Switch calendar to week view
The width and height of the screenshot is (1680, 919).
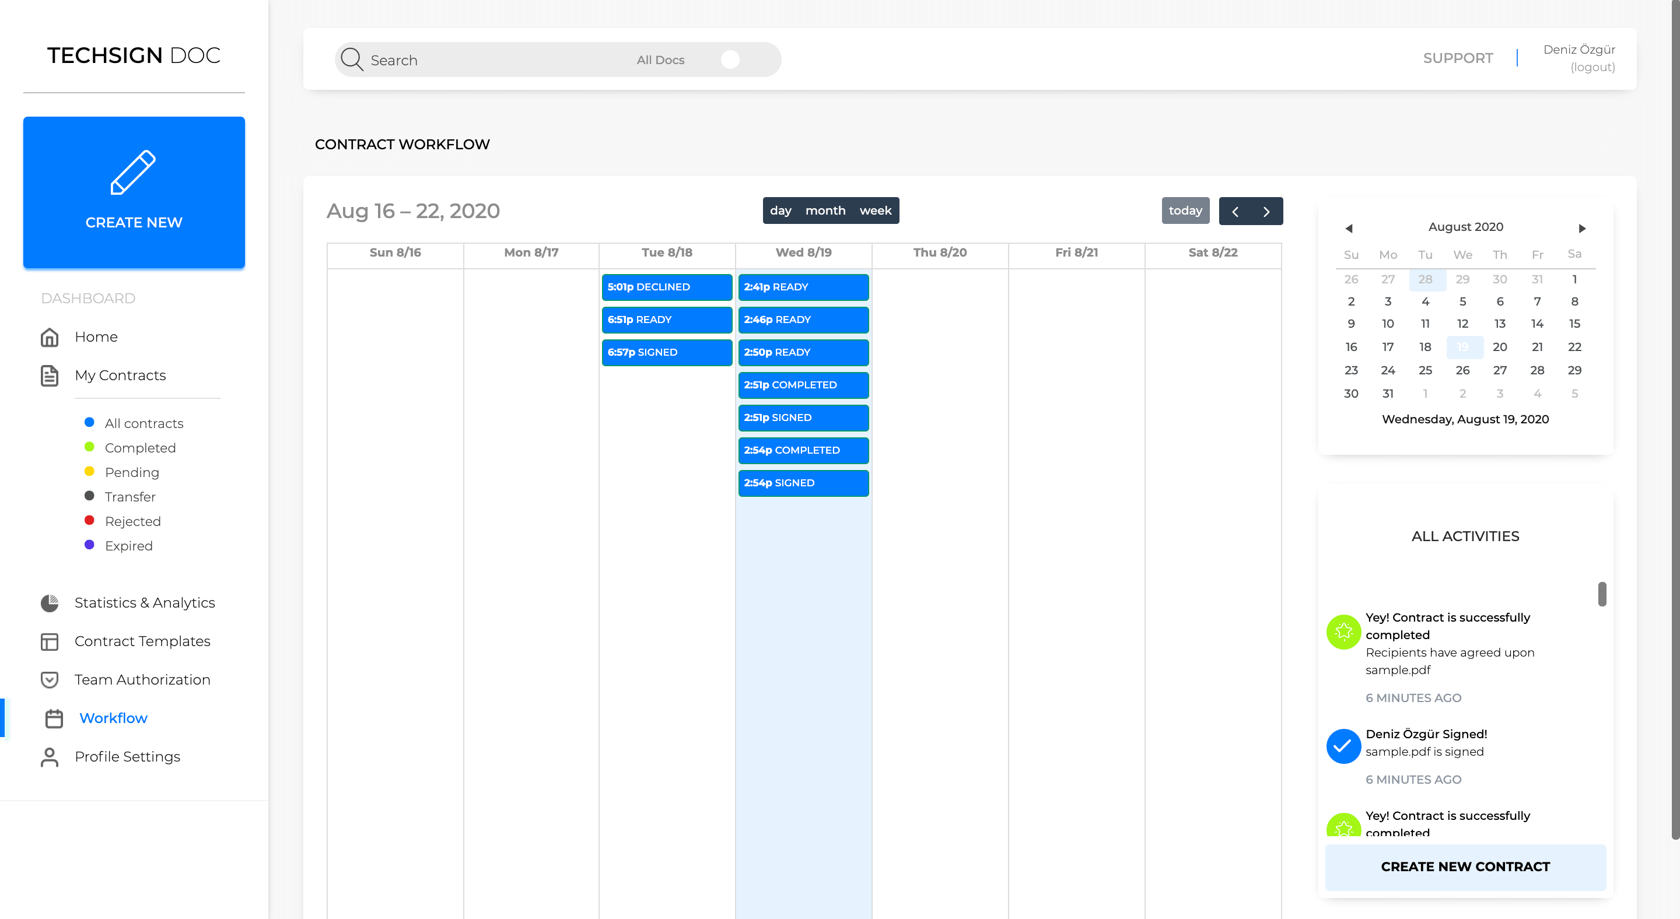point(875,211)
